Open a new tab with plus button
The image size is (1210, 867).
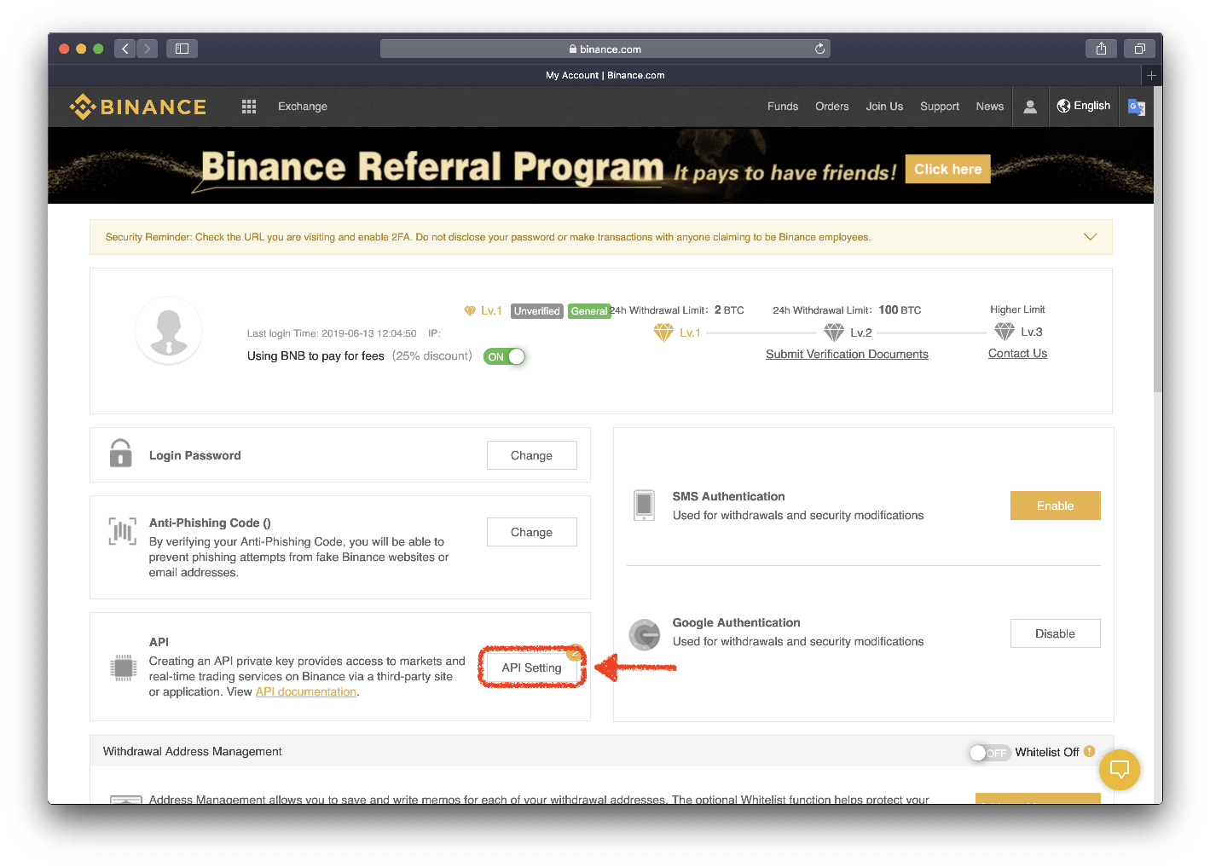coord(1151,75)
